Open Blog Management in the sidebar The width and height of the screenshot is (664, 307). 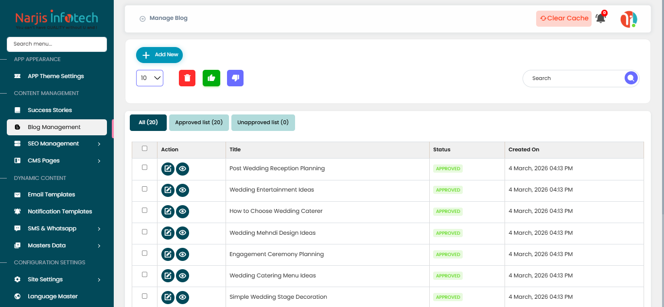tap(57, 127)
